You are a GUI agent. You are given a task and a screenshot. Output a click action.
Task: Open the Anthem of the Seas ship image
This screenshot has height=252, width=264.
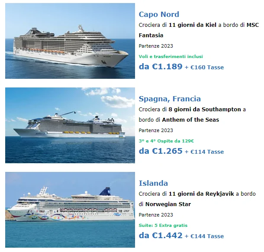pos(70,125)
